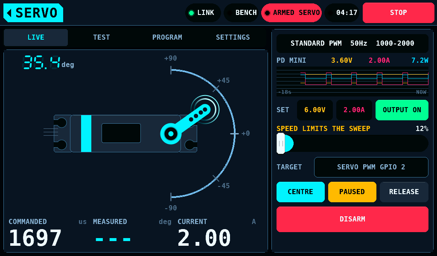Viewport: 437px width, 256px height.
Task: Click the measured --- deg value
Action: [x=113, y=239]
